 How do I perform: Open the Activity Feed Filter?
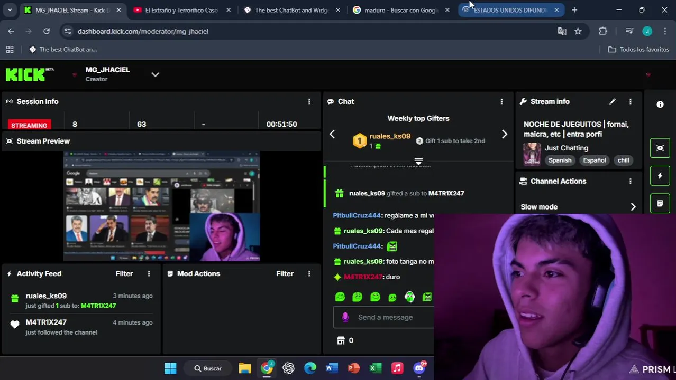pos(124,273)
